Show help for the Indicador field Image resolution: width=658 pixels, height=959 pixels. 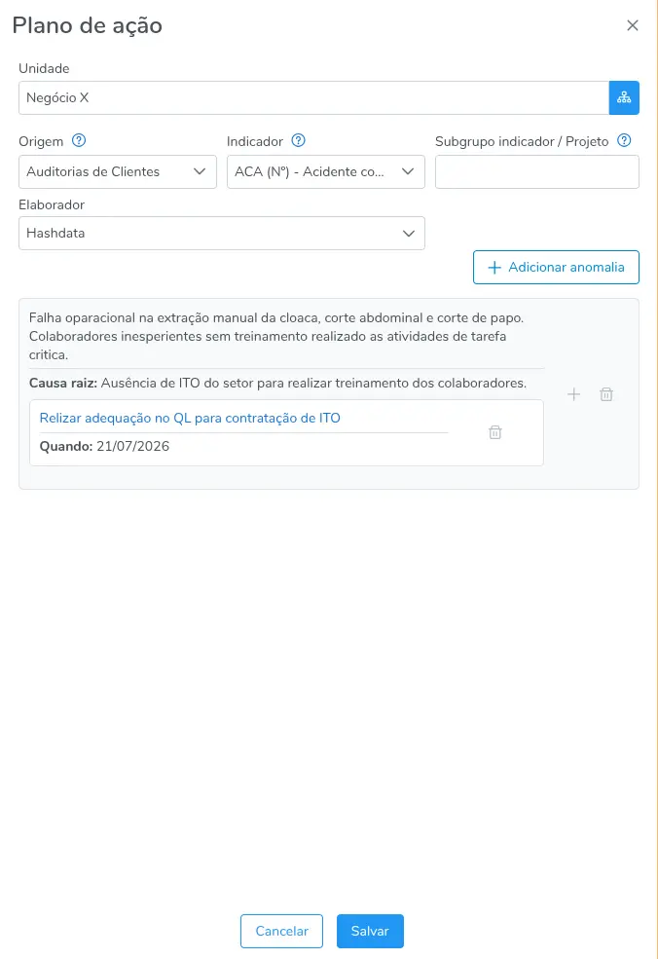[x=298, y=140]
